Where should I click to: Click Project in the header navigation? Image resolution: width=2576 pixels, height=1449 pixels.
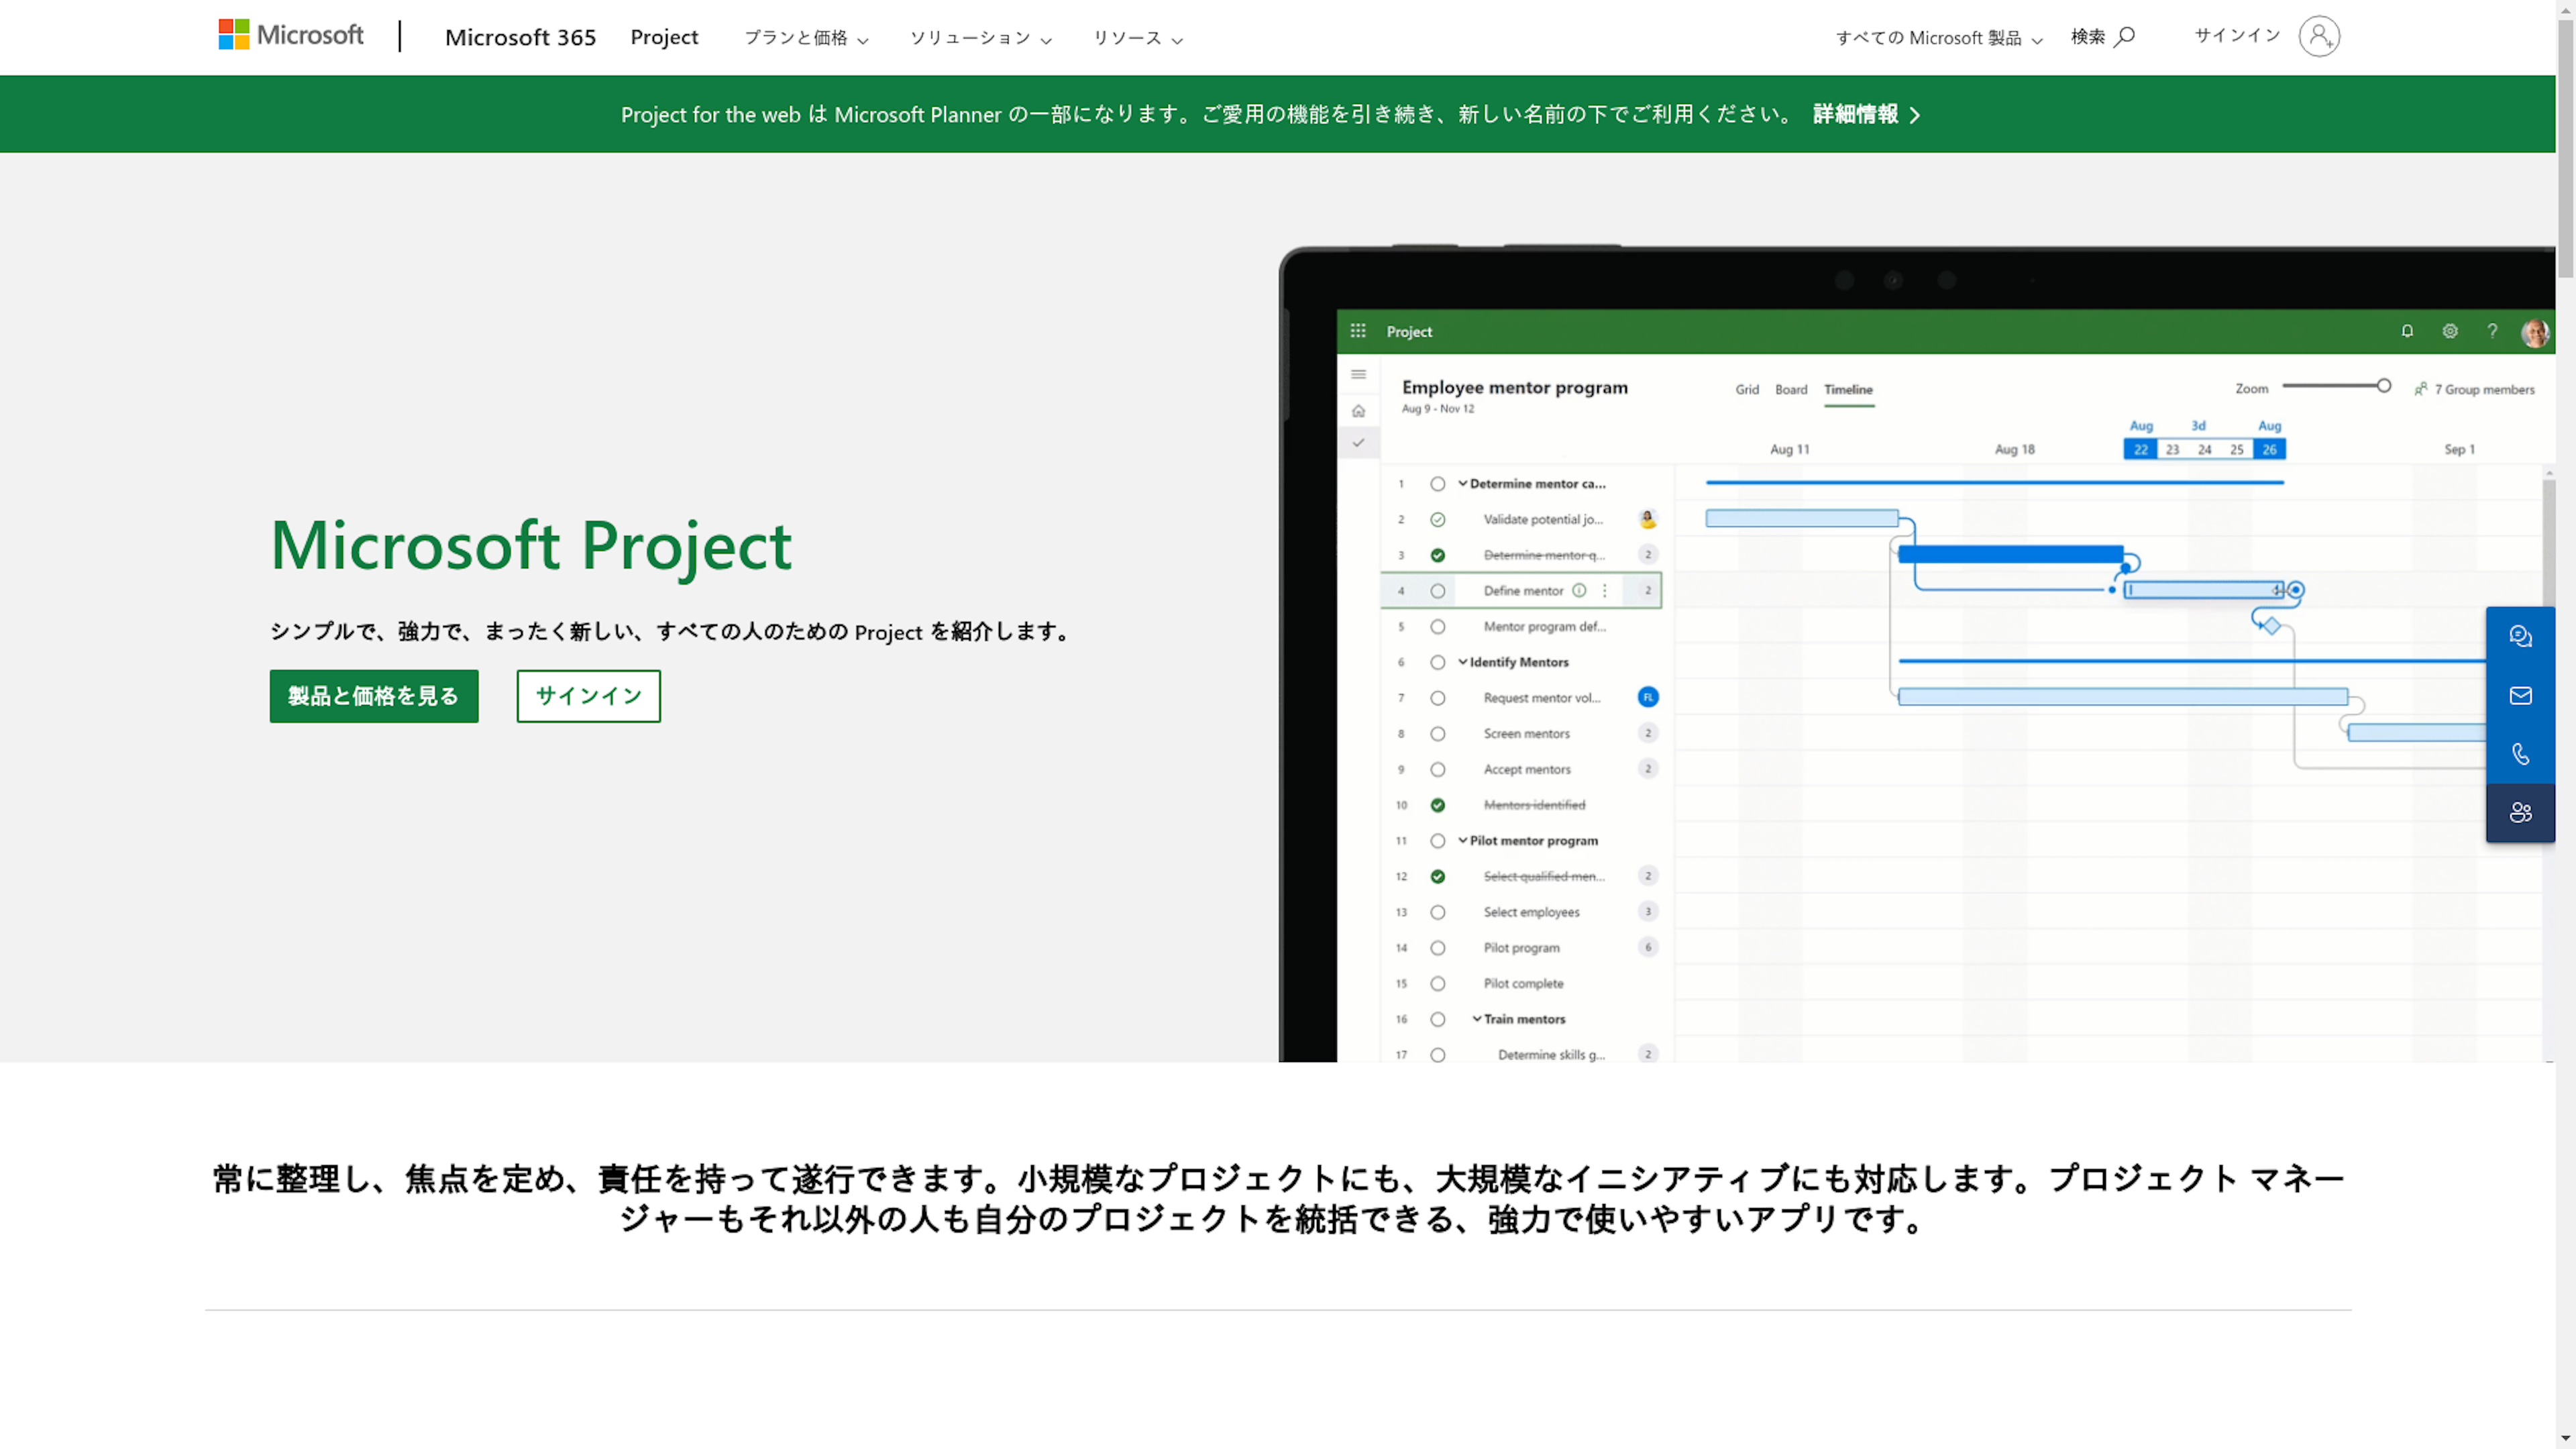point(664,37)
